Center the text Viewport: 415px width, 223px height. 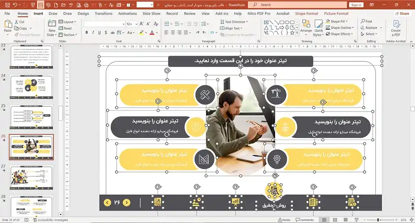click(x=173, y=32)
